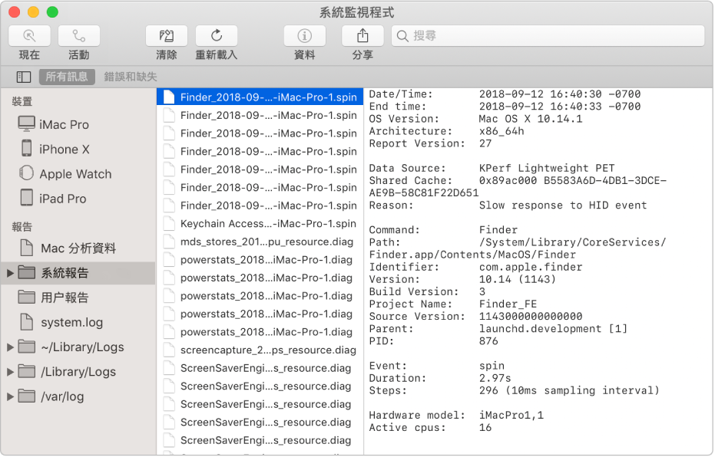Click the iPhone X phone icon

[26, 149]
